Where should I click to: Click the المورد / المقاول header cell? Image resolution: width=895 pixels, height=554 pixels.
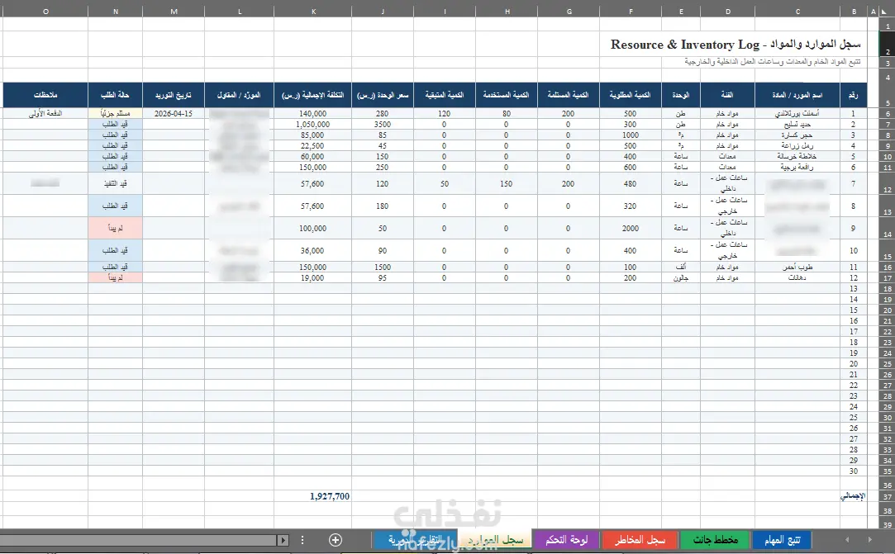coord(239,95)
